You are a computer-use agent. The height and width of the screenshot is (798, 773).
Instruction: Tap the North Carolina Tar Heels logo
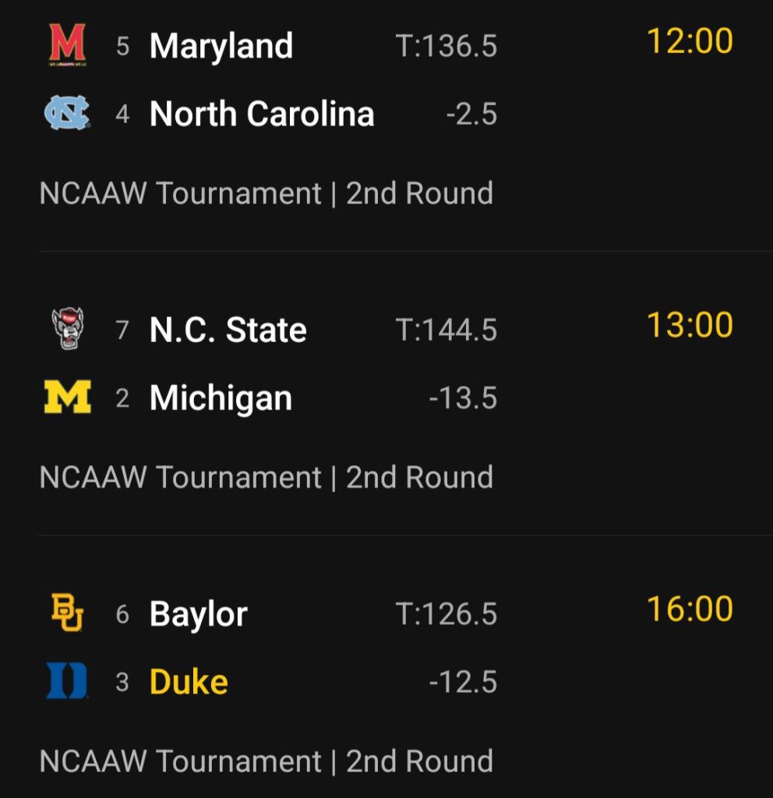pyautogui.click(x=67, y=114)
